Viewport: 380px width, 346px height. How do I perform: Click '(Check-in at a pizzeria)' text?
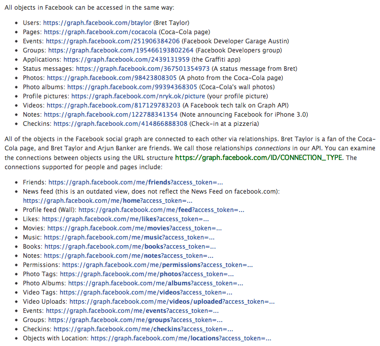[x=224, y=124]
